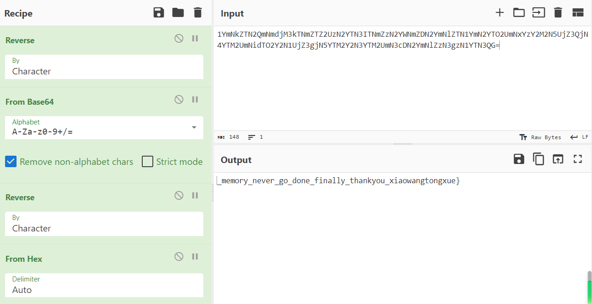Maximise the output pane
The height and width of the screenshot is (304, 592).
[578, 159]
